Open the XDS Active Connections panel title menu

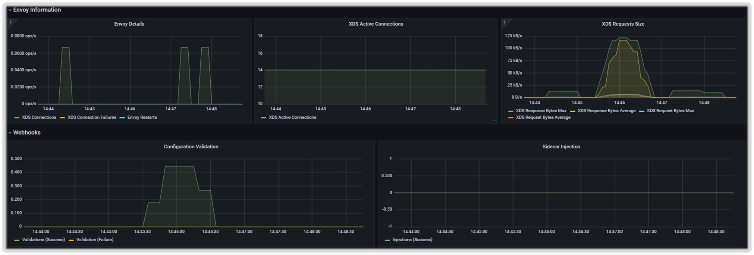tap(376, 24)
